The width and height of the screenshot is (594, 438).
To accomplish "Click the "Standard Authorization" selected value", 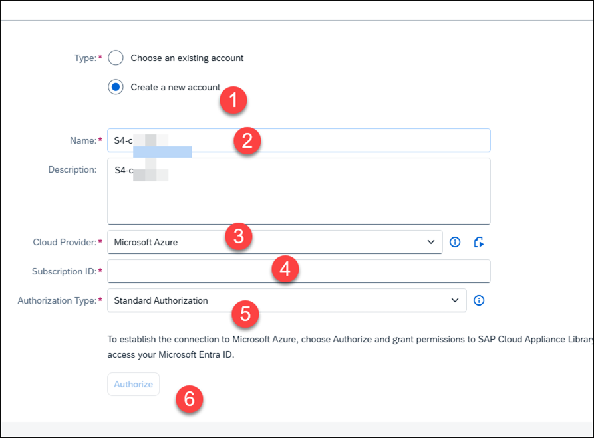I will (x=161, y=300).
